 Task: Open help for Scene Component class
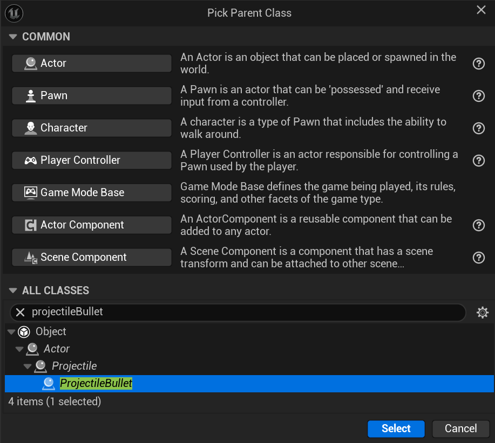coord(478,258)
